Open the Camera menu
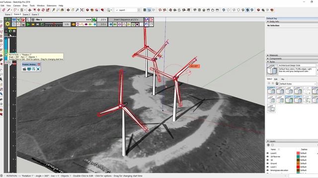 pyautogui.click(x=17, y=5)
